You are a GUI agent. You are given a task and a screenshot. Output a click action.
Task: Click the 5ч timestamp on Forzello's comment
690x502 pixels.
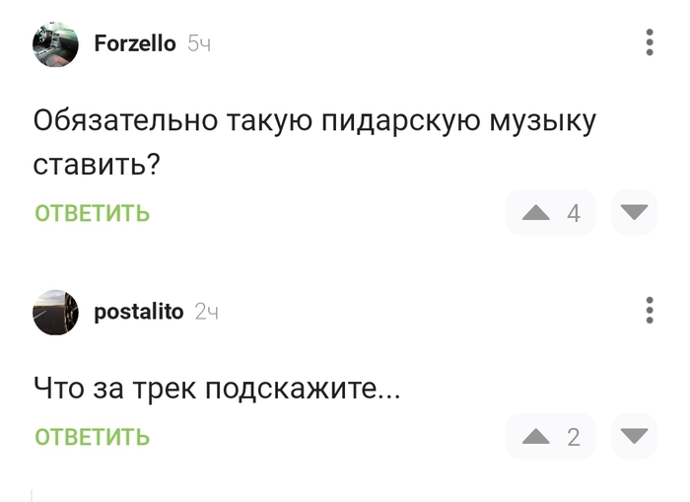tap(199, 43)
